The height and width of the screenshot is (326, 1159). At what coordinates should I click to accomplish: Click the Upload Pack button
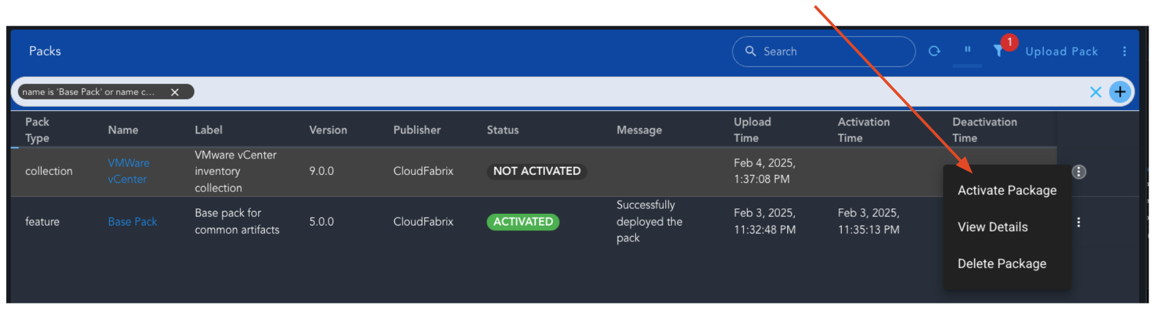1061,52
